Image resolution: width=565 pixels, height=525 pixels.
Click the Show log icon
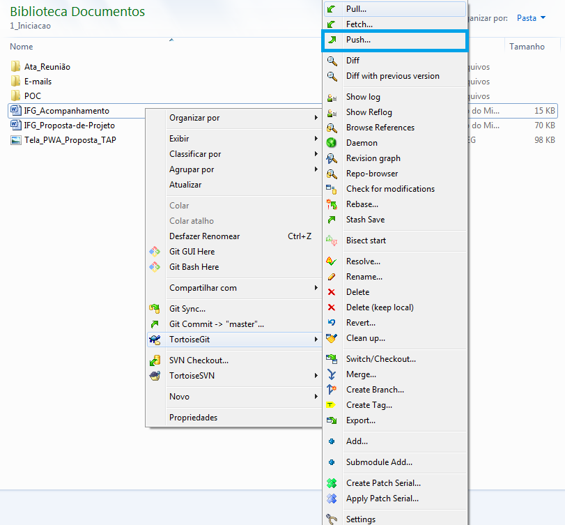(x=332, y=97)
